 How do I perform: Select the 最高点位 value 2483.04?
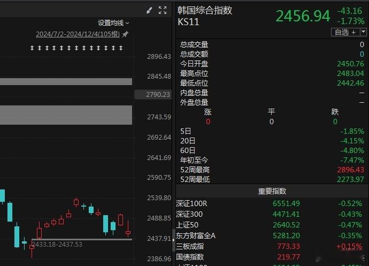pyautogui.click(x=350, y=73)
